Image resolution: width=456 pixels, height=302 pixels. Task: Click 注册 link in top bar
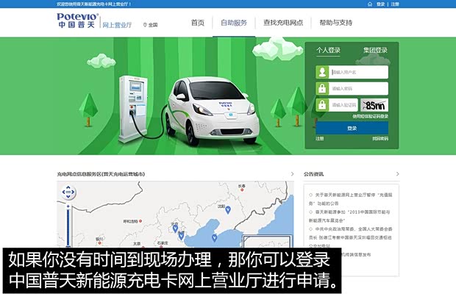coord(395,4)
